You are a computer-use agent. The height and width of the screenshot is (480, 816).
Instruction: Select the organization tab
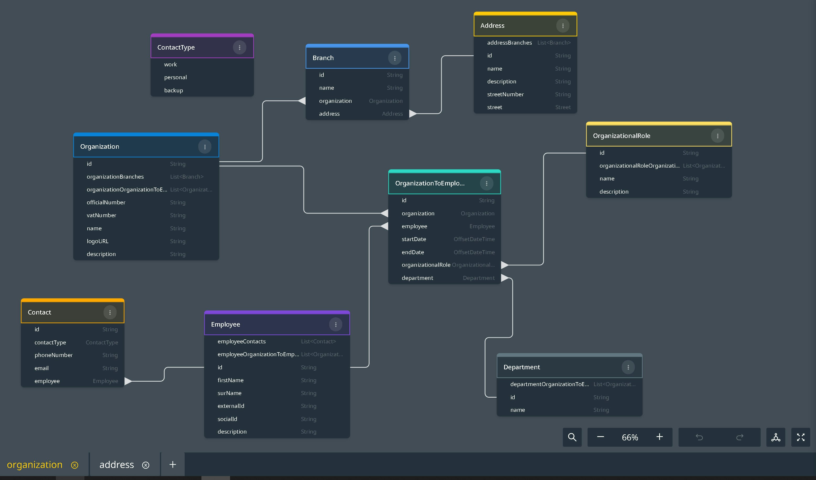point(35,465)
